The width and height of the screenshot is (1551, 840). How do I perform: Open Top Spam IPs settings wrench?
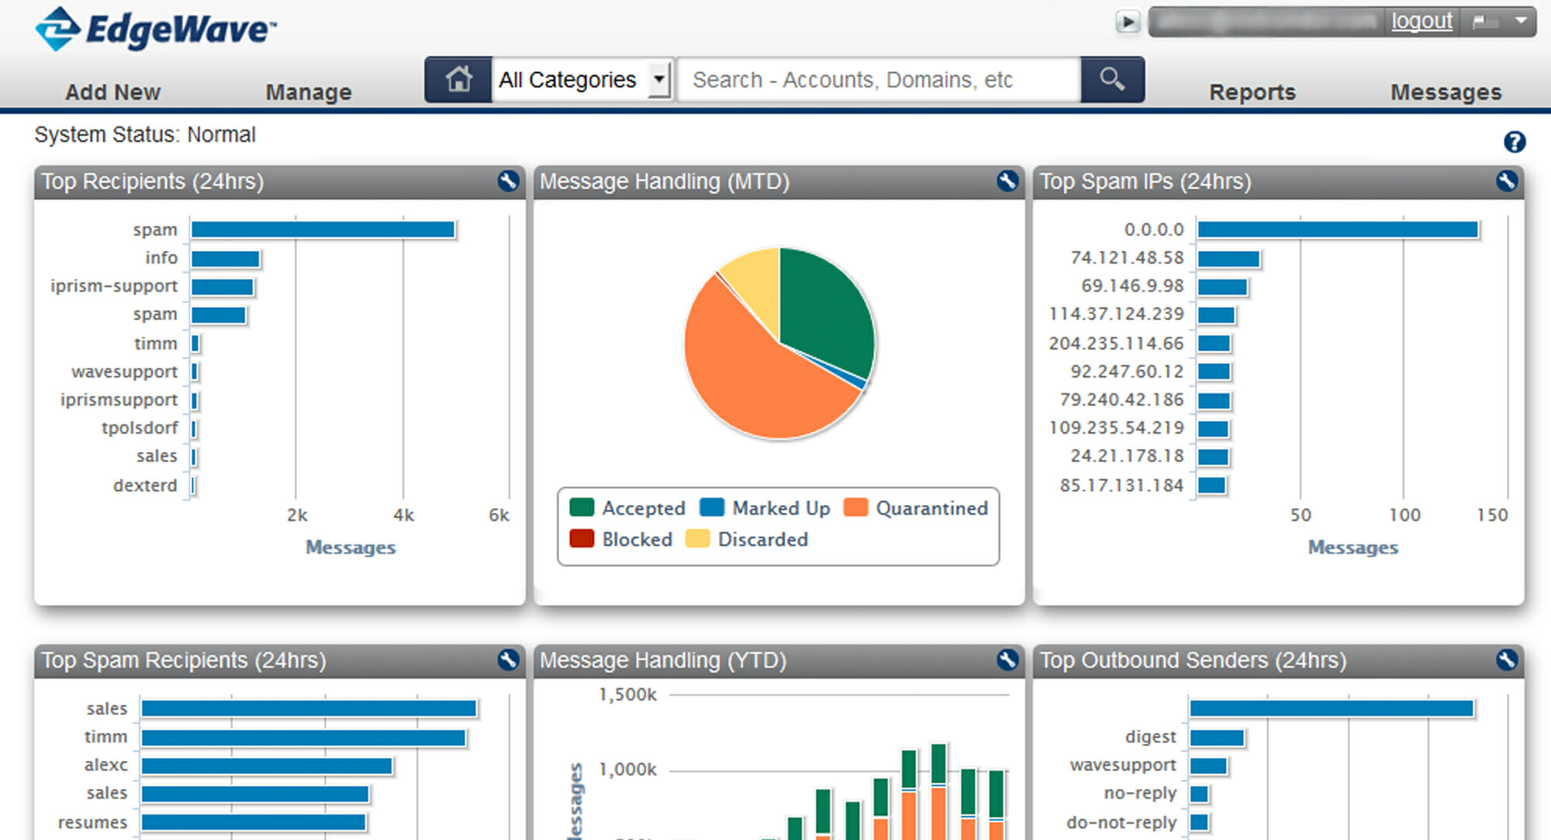[x=1506, y=181]
